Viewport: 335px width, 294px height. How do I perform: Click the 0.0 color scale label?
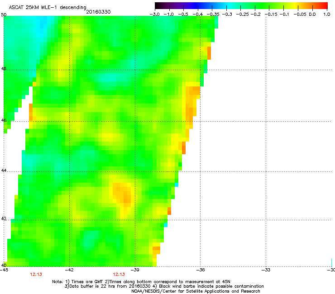[312, 14]
